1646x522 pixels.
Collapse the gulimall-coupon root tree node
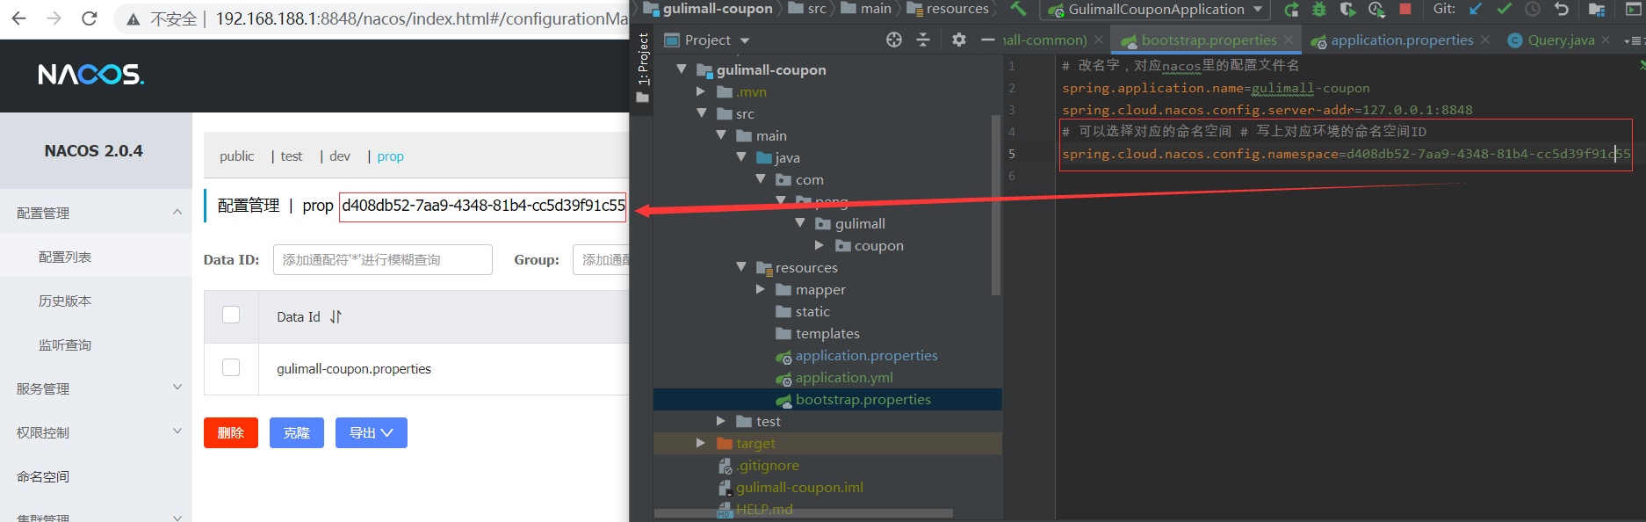coord(682,69)
